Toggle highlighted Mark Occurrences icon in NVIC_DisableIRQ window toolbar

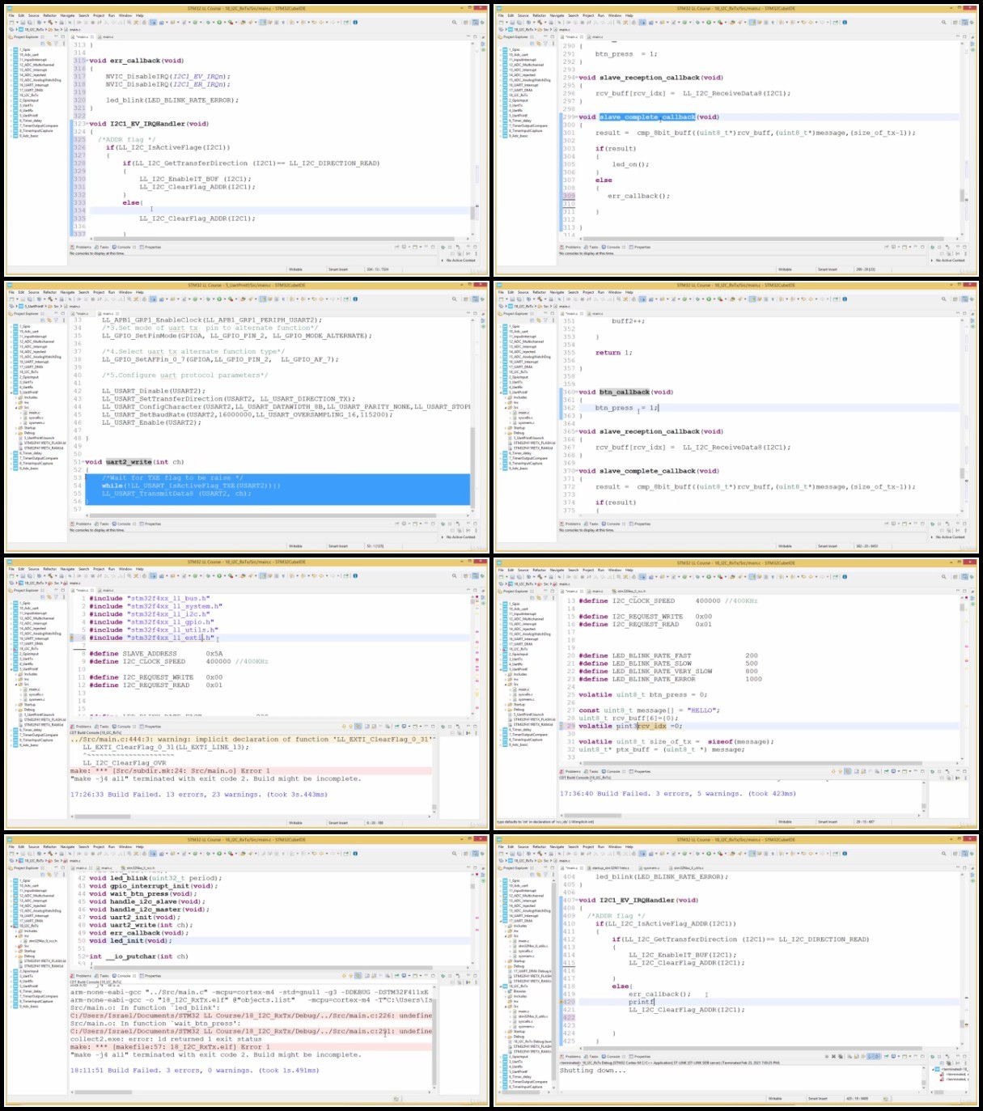pos(262,22)
